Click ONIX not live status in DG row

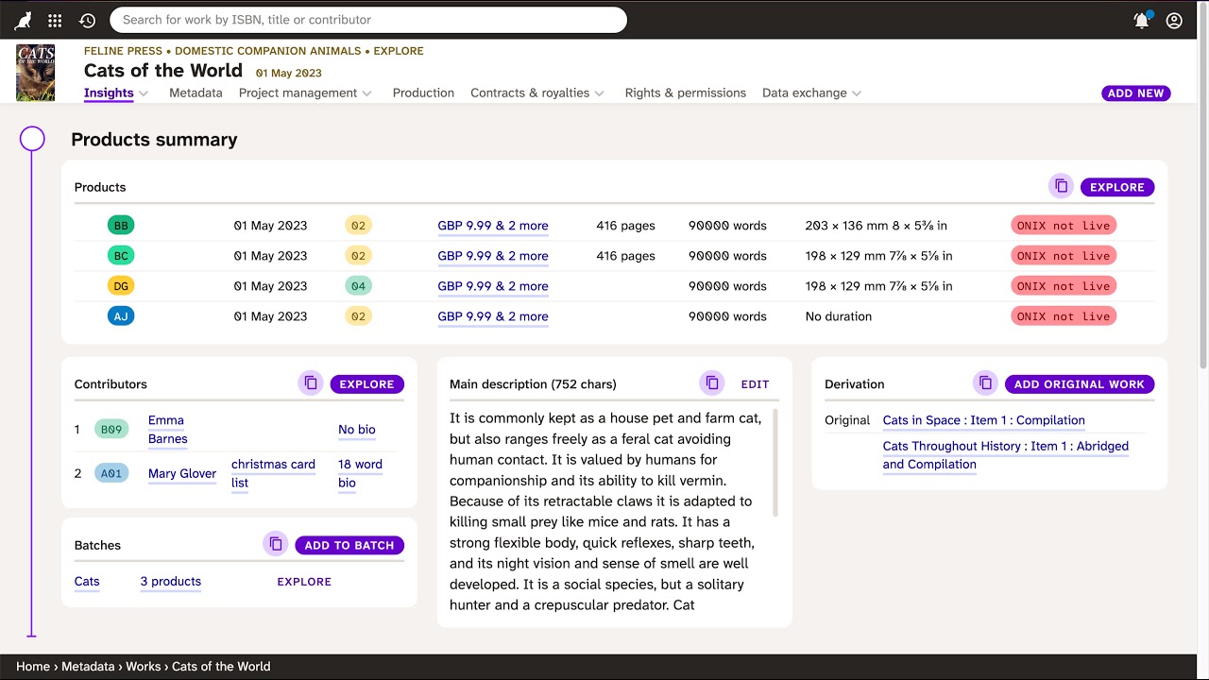(1064, 286)
